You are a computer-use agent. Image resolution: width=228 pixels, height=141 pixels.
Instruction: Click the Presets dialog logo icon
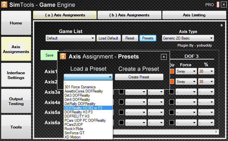click(63, 56)
